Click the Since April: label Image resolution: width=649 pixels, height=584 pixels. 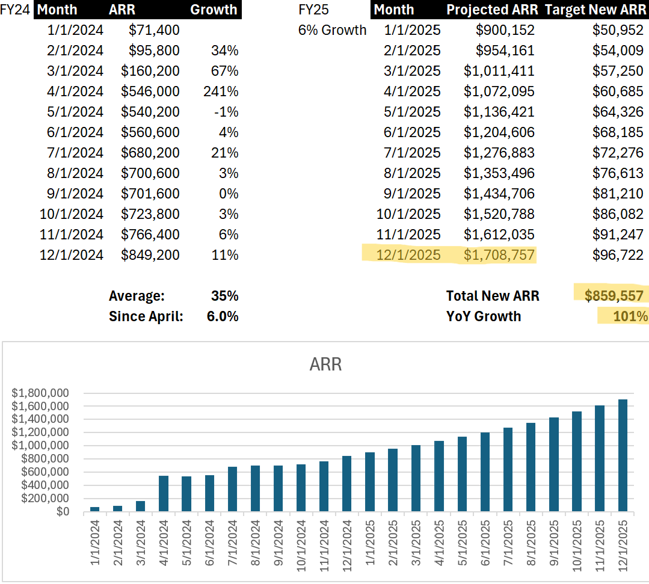[146, 316]
